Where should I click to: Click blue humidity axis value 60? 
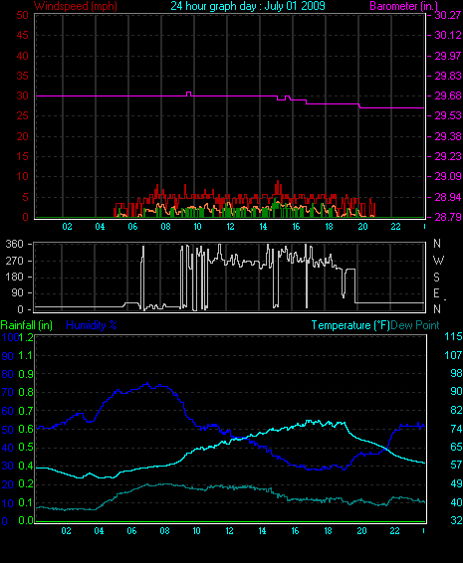pyautogui.click(x=8, y=411)
